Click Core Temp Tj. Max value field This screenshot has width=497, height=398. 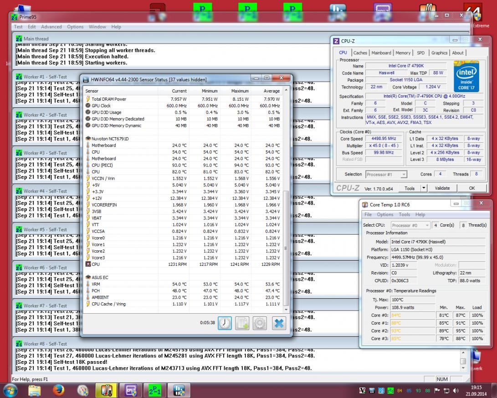coord(413,300)
